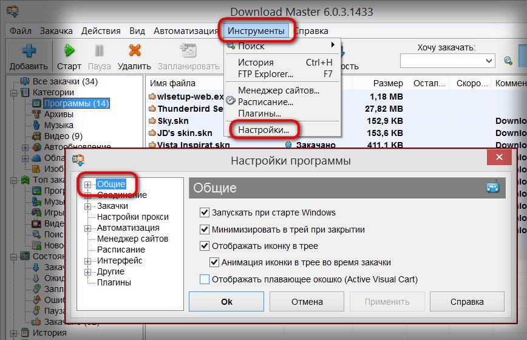Select Плагины in settings tree

coord(114,282)
